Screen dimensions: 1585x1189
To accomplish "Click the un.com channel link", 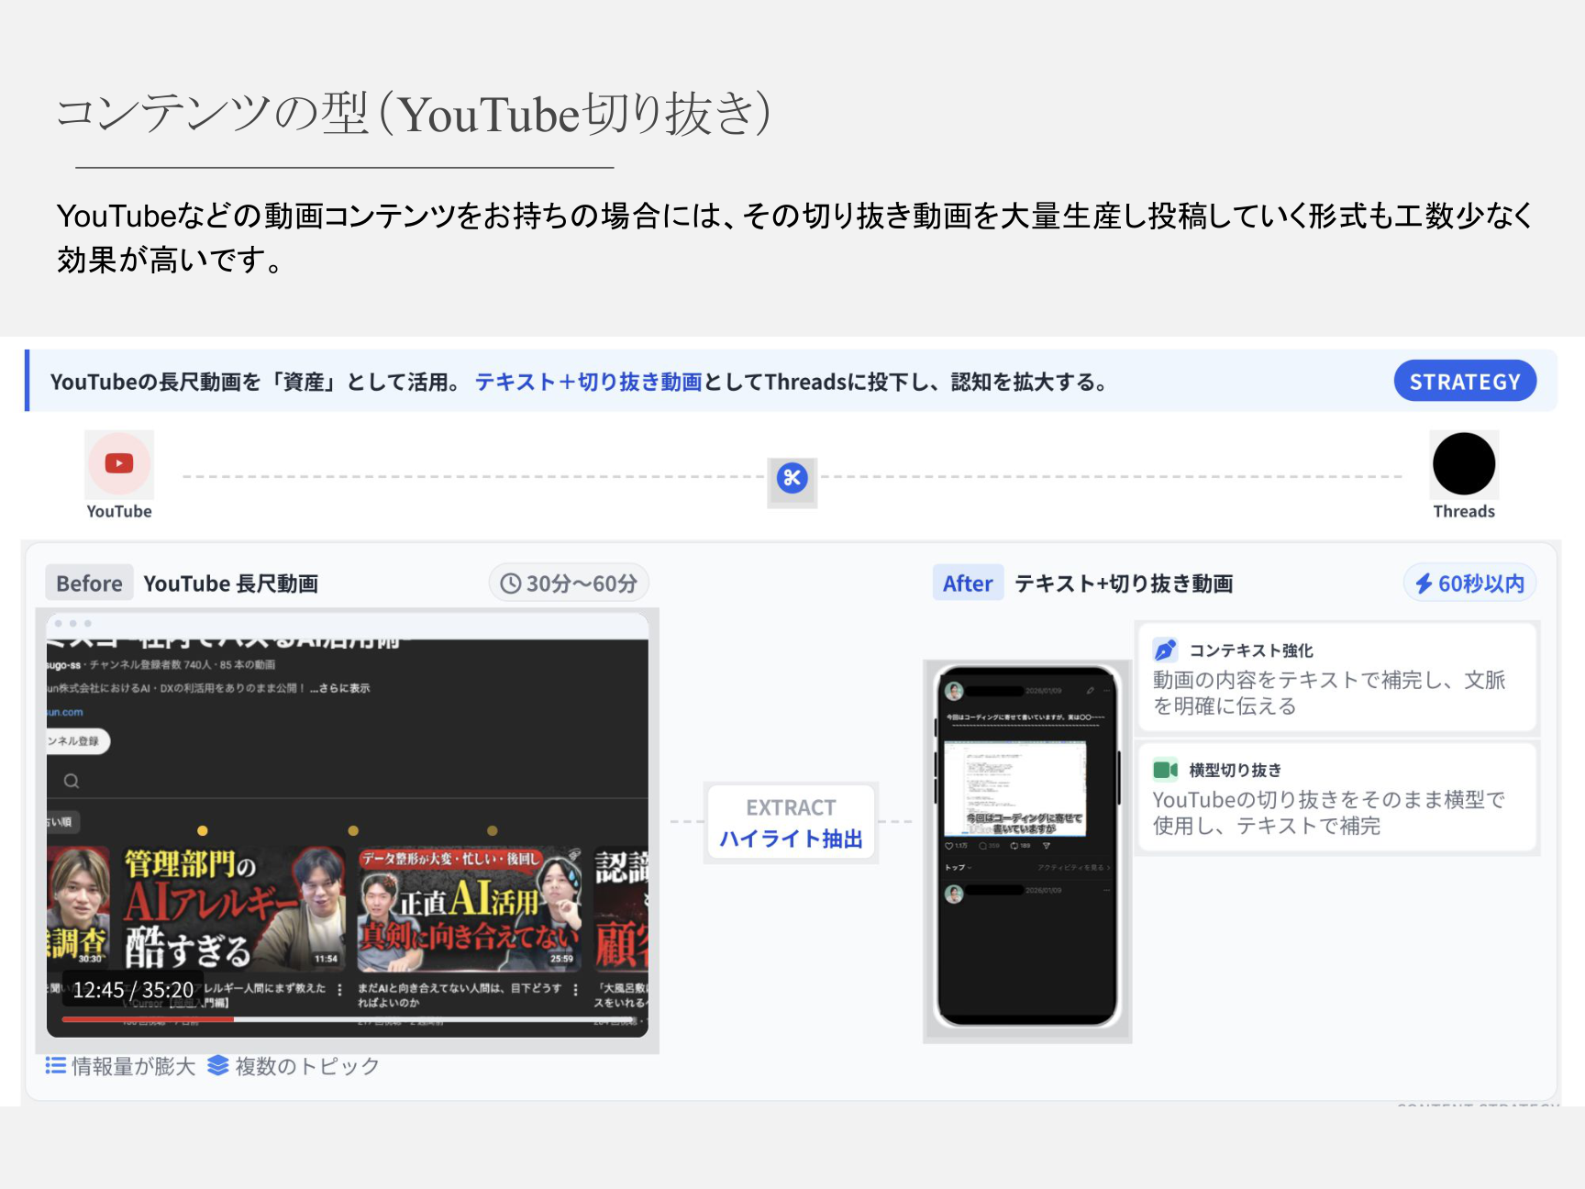I will coord(65,712).
